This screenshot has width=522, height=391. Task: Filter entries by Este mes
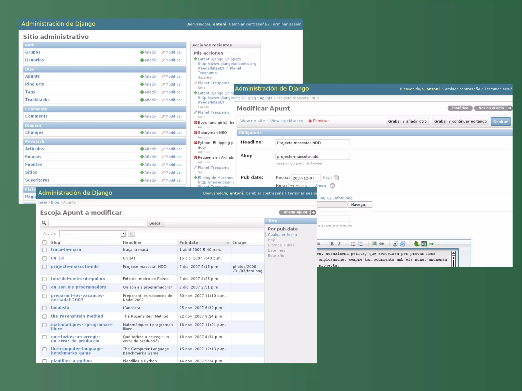pos(276,250)
